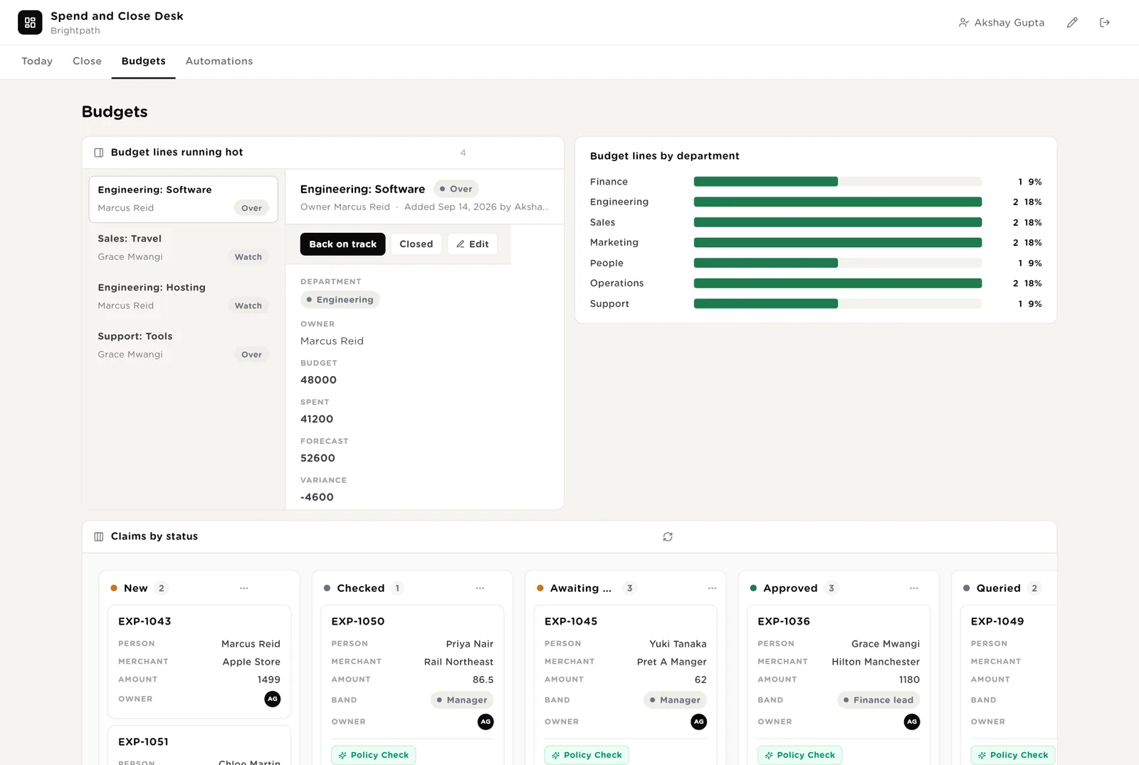Click the AG owner avatar on EXP-1036
The width and height of the screenshot is (1139, 765).
[912, 722]
